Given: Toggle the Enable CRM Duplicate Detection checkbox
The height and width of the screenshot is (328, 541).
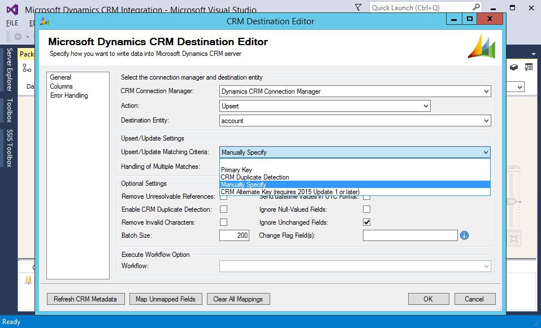Looking at the screenshot, I should 223,209.
